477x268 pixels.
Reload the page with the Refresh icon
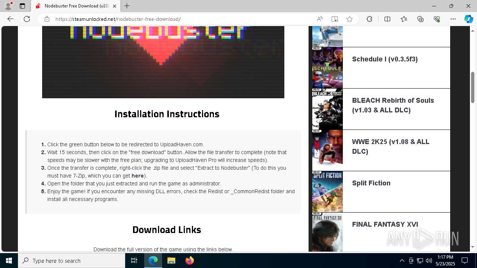click(x=27, y=19)
